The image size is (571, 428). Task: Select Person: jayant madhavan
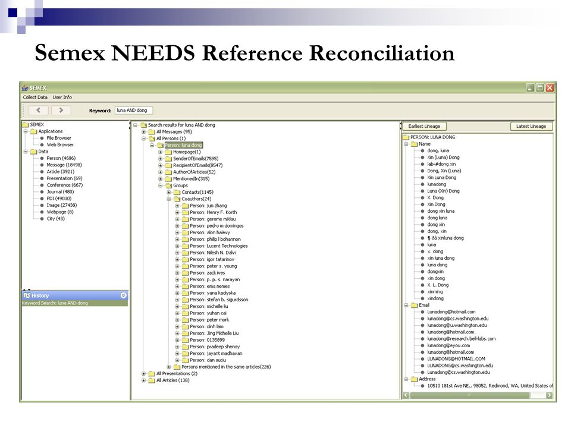pos(215,354)
